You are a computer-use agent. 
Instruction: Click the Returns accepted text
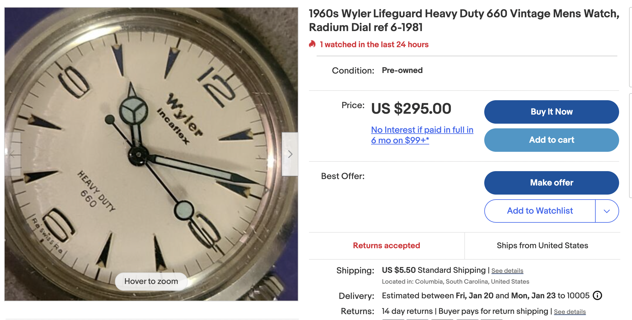(386, 246)
